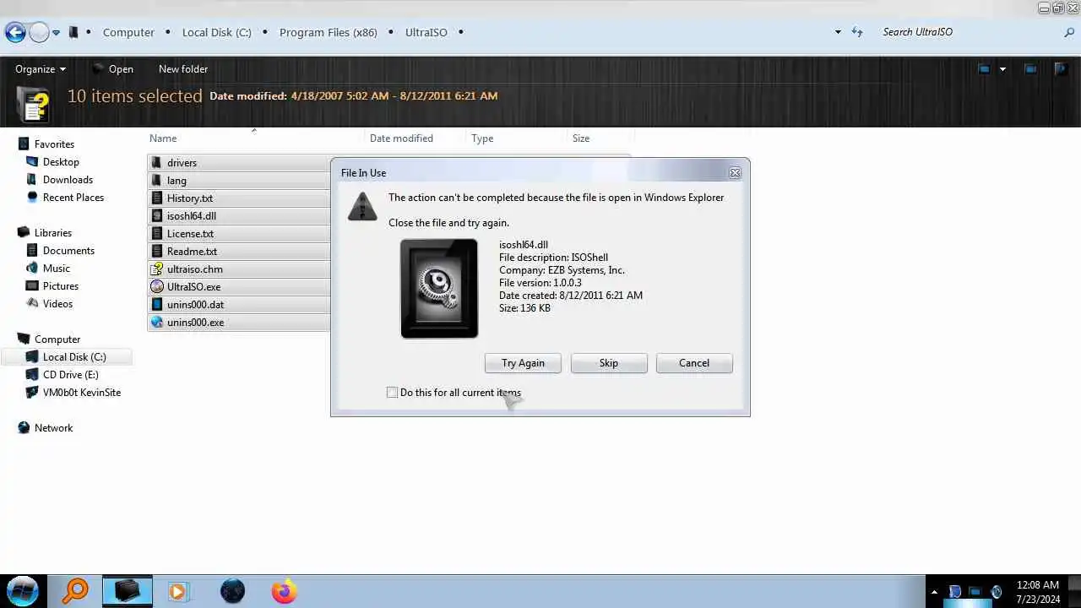Sort by the Size column header
This screenshot has height=608, width=1081.
click(x=581, y=138)
